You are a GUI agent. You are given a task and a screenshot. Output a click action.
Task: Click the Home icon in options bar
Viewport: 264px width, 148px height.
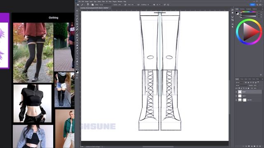pyautogui.click(x=78, y=5)
